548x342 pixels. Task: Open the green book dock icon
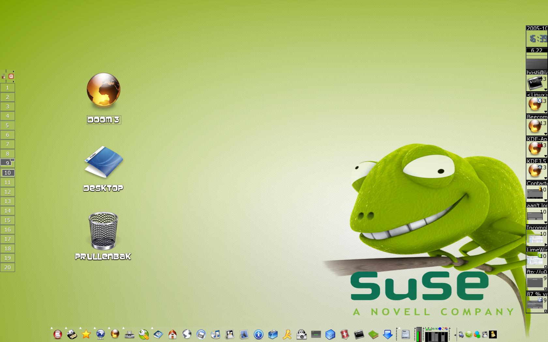pos(373,335)
